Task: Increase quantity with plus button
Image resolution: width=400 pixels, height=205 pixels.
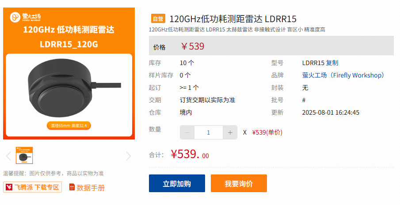Action: (230, 132)
